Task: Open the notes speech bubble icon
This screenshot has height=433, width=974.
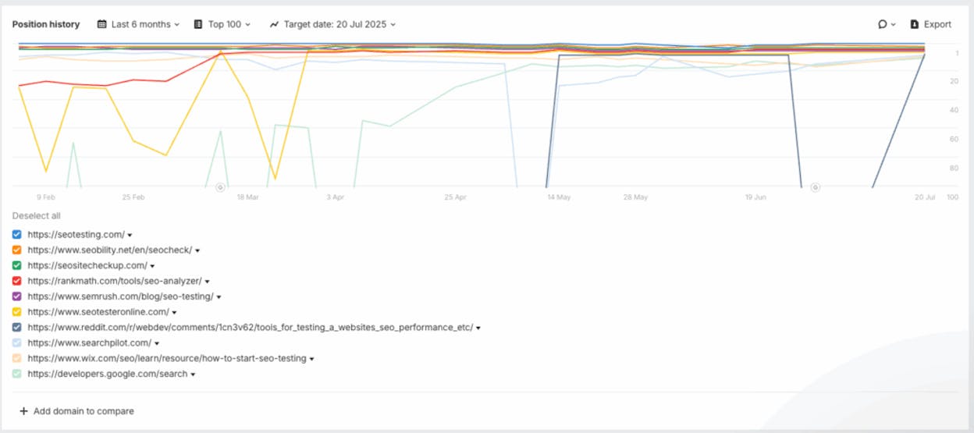Action: point(883,24)
